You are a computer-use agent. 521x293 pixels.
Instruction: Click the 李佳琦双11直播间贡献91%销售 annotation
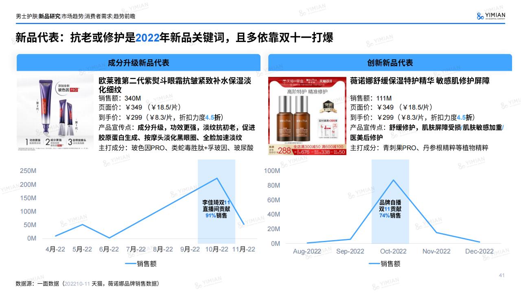click(216, 209)
